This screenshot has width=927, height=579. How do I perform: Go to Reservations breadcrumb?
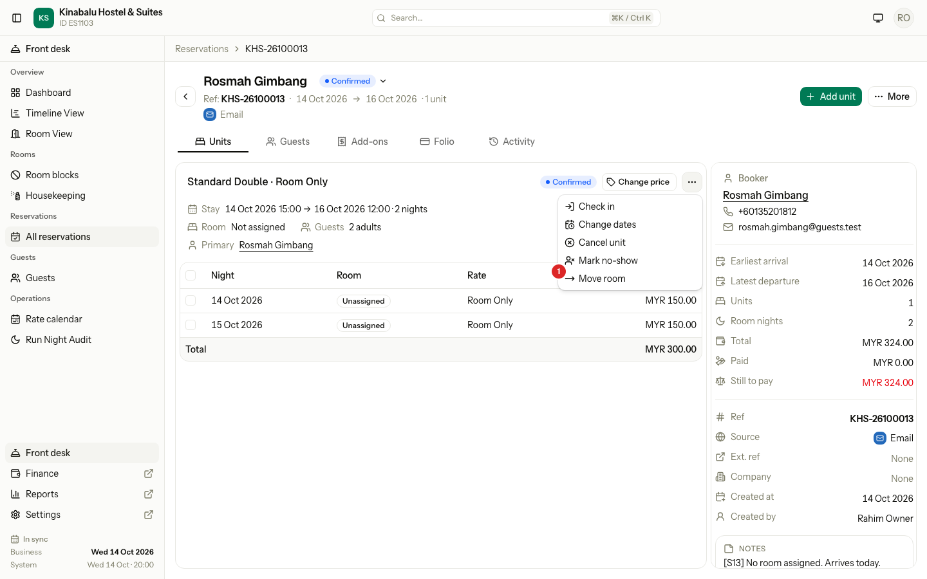201,49
